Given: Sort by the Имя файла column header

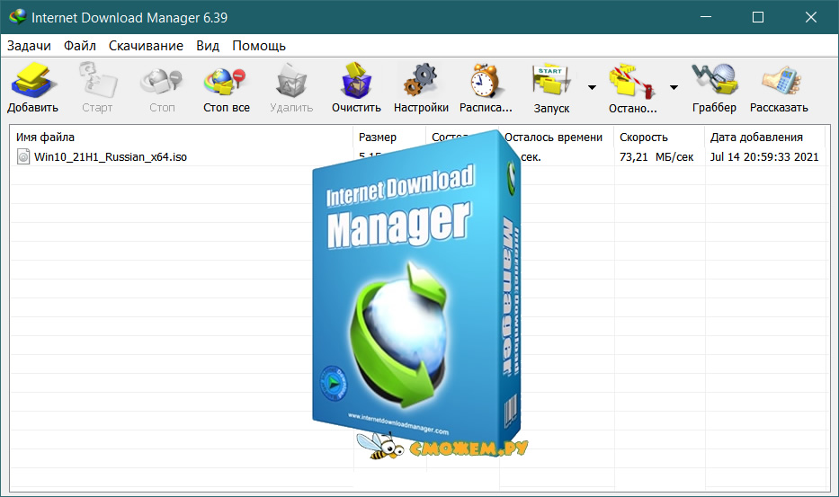Looking at the screenshot, I should click(182, 137).
